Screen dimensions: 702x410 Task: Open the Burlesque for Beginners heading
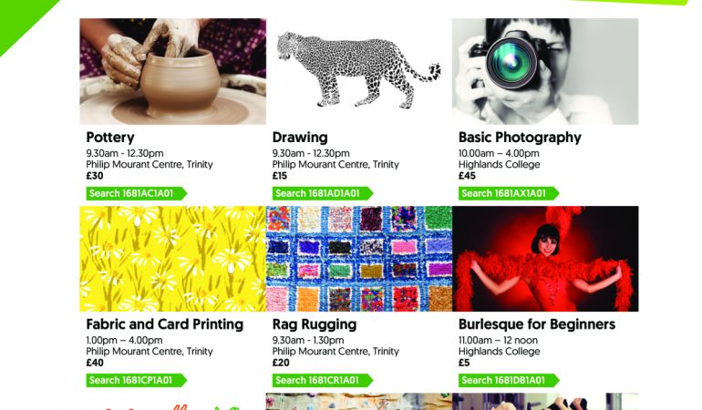pyautogui.click(x=537, y=324)
